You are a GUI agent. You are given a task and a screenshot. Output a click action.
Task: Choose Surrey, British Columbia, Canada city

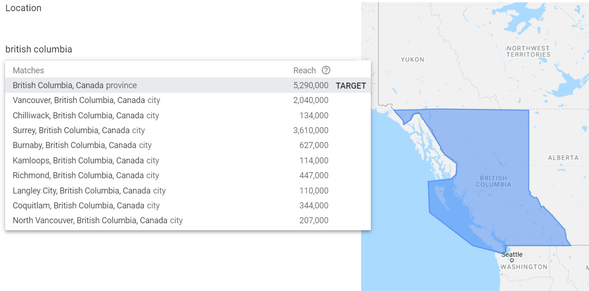pos(188,130)
